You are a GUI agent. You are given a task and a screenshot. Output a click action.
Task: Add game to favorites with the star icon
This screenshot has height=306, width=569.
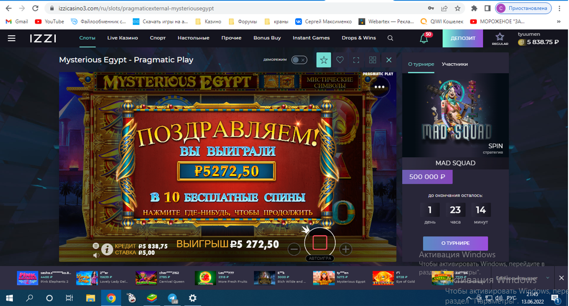point(324,60)
